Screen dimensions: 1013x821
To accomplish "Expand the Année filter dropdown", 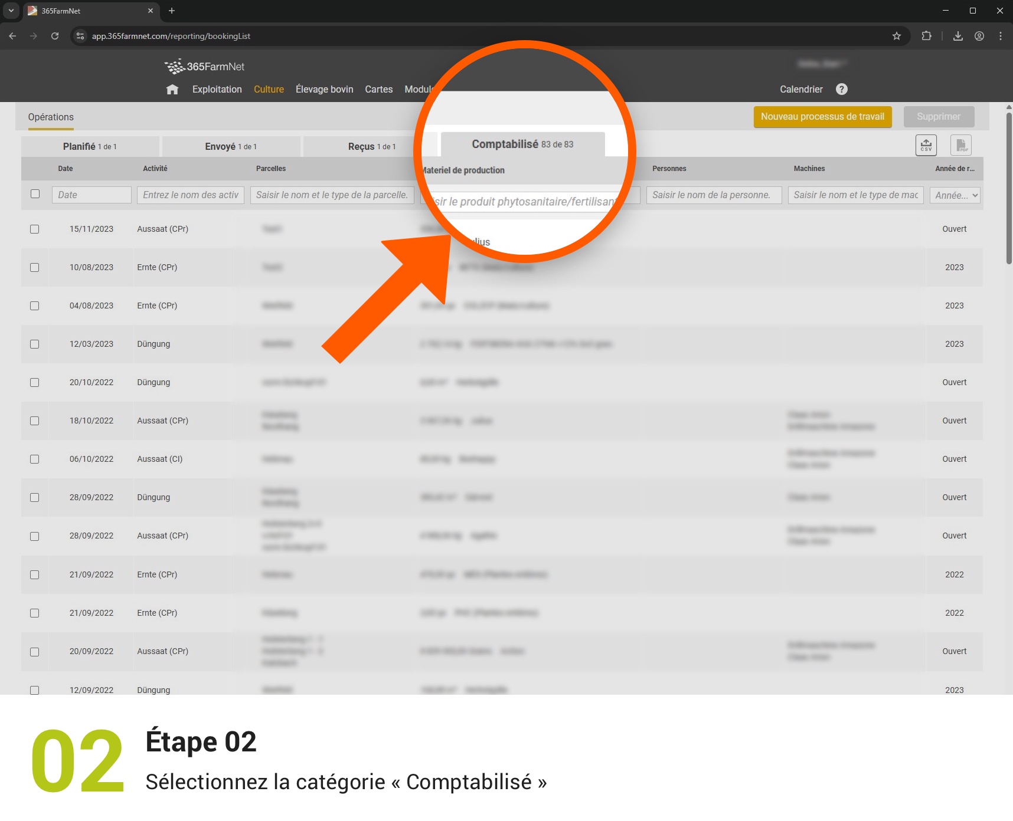I will (955, 195).
